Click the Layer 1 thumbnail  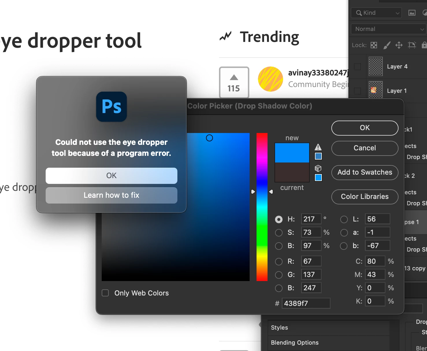[x=376, y=90]
